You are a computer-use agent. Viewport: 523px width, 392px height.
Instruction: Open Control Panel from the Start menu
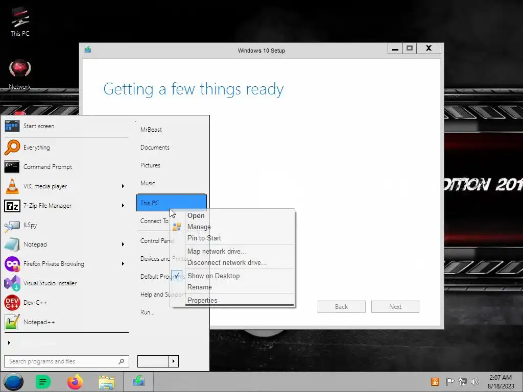click(157, 241)
